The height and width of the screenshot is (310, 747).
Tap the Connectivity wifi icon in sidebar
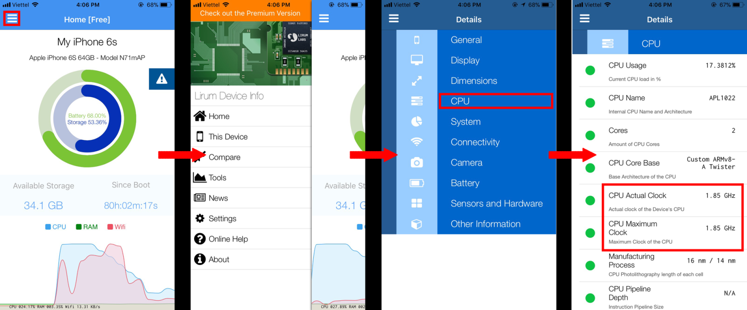[416, 141]
